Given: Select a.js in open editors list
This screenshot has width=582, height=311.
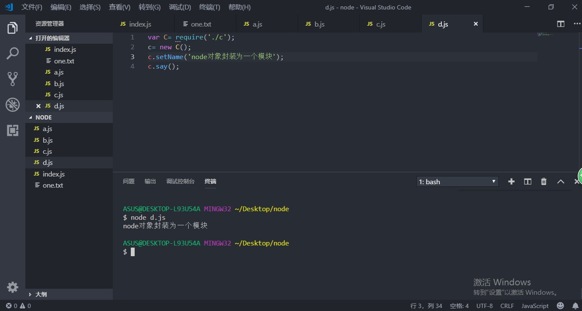Looking at the screenshot, I should [x=69, y=72].
